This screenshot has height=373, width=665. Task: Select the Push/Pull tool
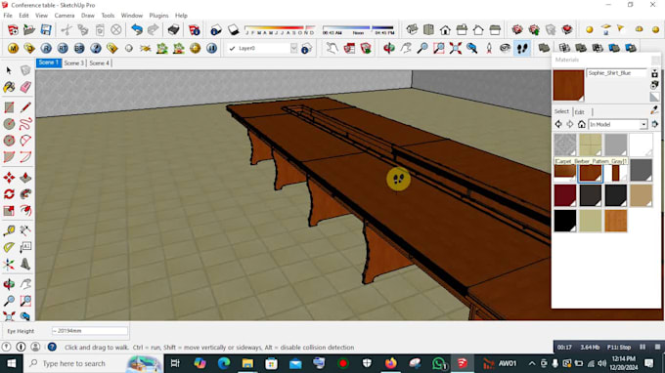click(x=25, y=178)
